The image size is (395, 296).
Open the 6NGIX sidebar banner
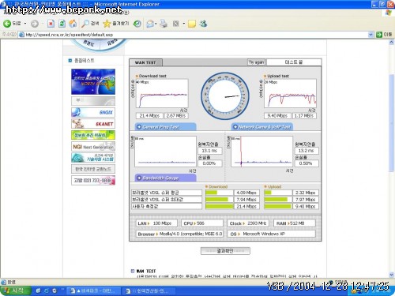click(x=93, y=112)
